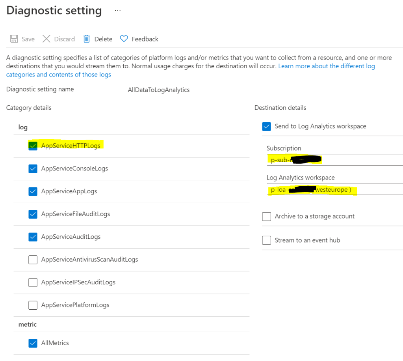403x361 pixels.
Task: Disable AppServiceAppLogs collection
Action: tap(33, 191)
